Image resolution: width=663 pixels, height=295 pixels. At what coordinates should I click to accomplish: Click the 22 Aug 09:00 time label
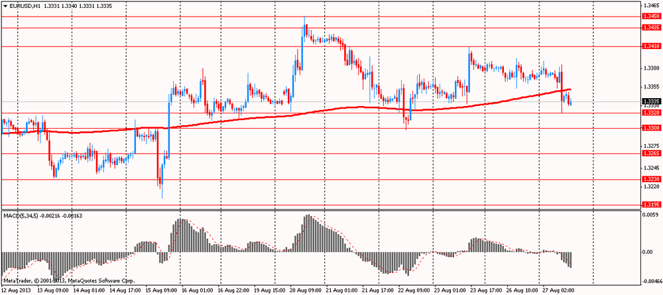click(414, 290)
